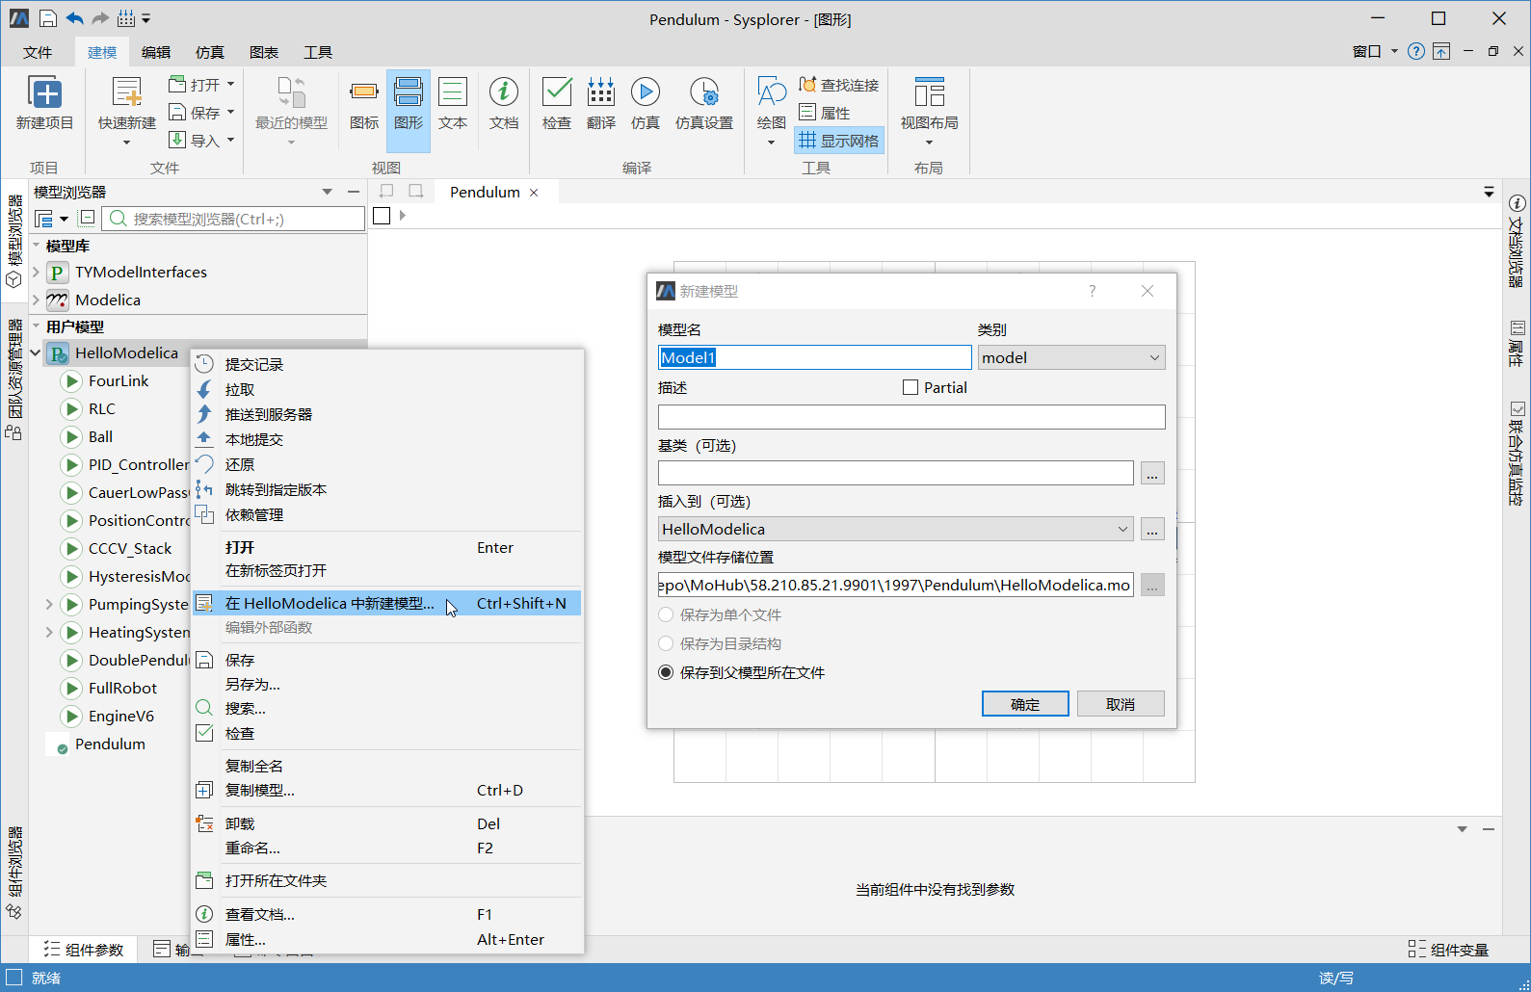This screenshot has height=992, width=1531.
Task: Switch to 组件参数 bottom tab
Action: pos(84,950)
